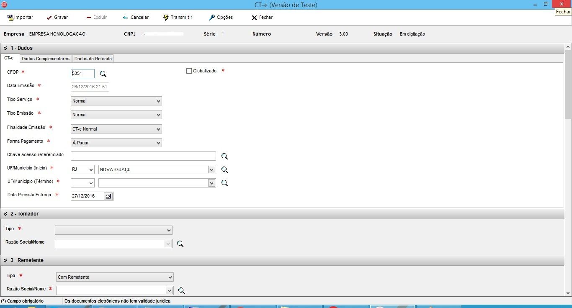Click the Versão value 3.00
Image resolution: width=572 pixels, height=308 pixels.
(343, 34)
